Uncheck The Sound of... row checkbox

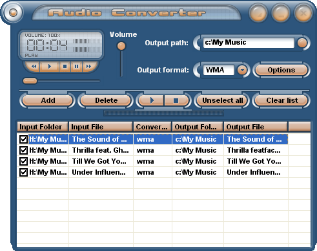click(23, 139)
